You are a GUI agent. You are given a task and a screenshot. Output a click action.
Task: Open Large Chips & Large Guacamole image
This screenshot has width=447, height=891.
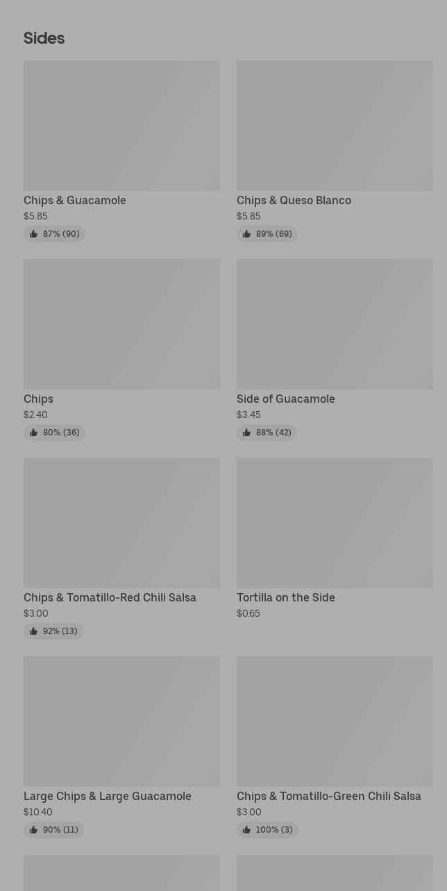coord(121,722)
